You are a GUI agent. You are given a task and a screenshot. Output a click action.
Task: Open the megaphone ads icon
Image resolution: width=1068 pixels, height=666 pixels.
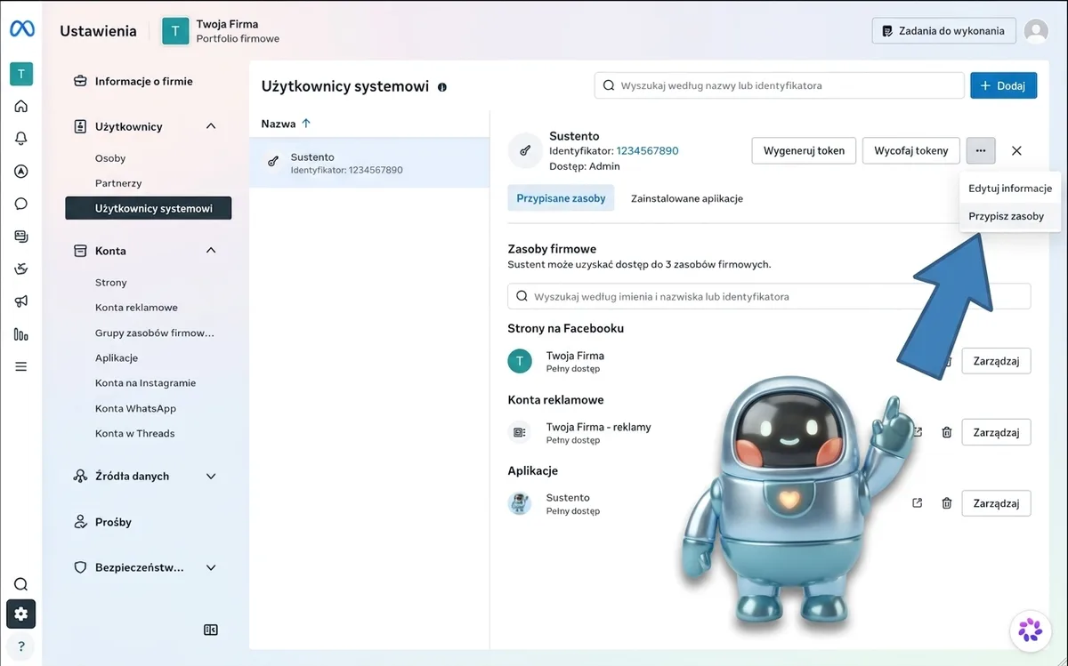point(21,302)
